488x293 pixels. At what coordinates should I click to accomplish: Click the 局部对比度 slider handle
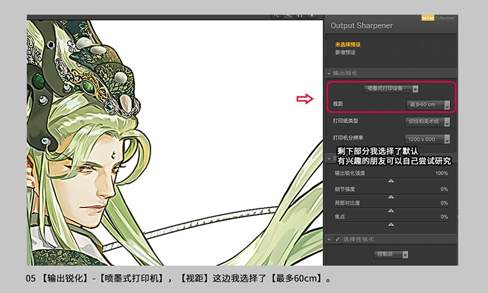(x=391, y=210)
